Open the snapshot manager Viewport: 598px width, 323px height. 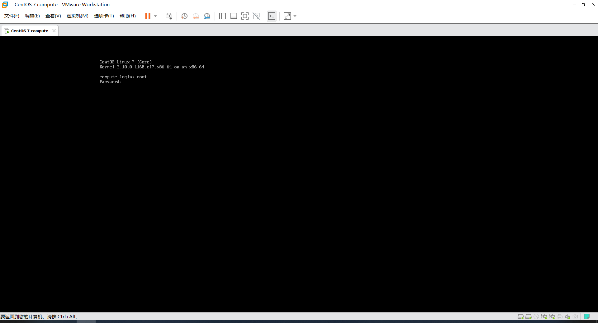(207, 16)
